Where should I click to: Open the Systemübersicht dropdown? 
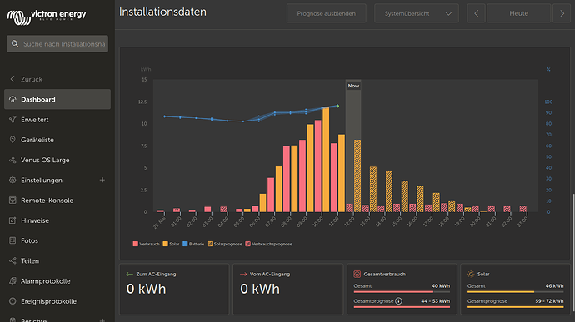[417, 13]
